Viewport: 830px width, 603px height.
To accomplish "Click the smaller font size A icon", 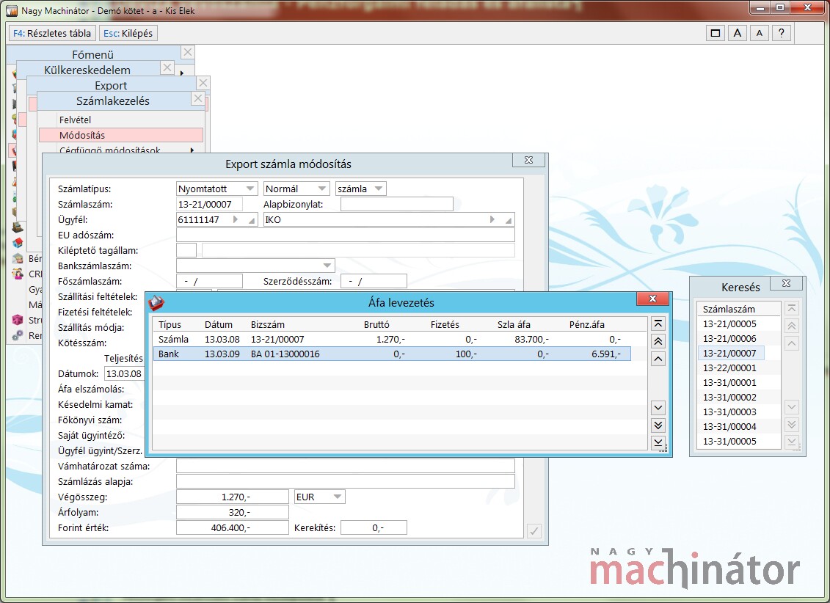I will pos(760,33).
